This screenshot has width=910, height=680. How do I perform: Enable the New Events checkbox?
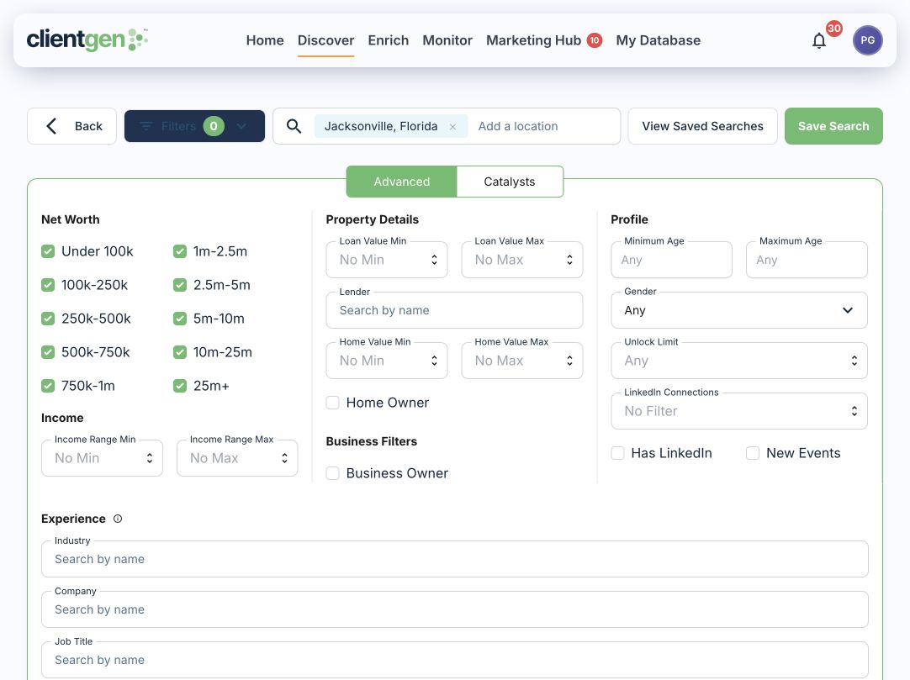coord(753,453)
